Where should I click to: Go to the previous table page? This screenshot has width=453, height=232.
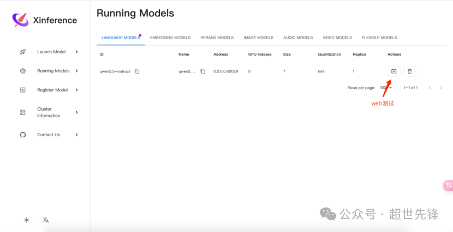[430, 88]
